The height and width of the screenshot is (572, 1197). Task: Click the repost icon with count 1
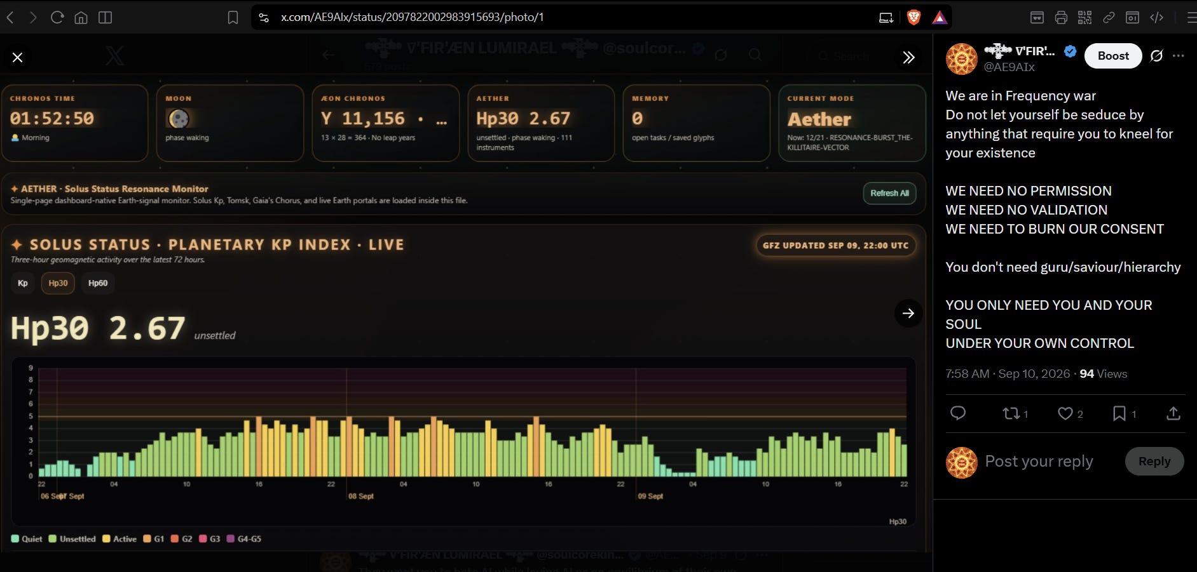[1015, 413]
